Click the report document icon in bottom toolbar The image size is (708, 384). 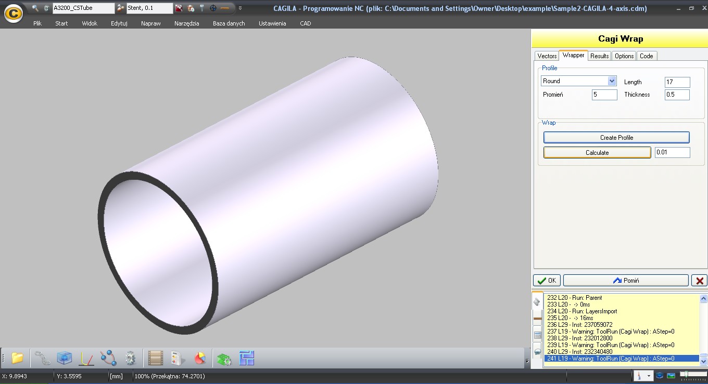[x=178, y=358]
